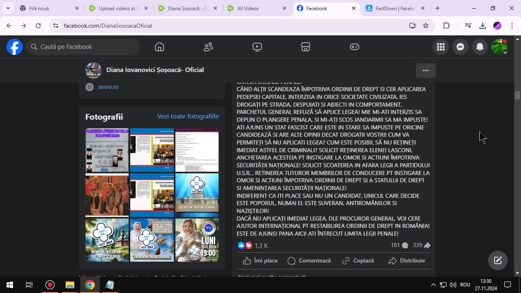
Task: Open the white document form photo
Action: (x=197, y=150)
